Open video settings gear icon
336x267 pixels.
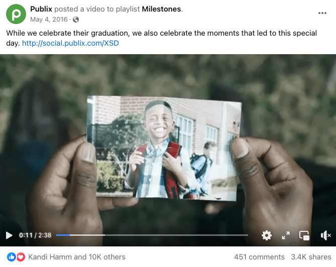coord(267,235)
